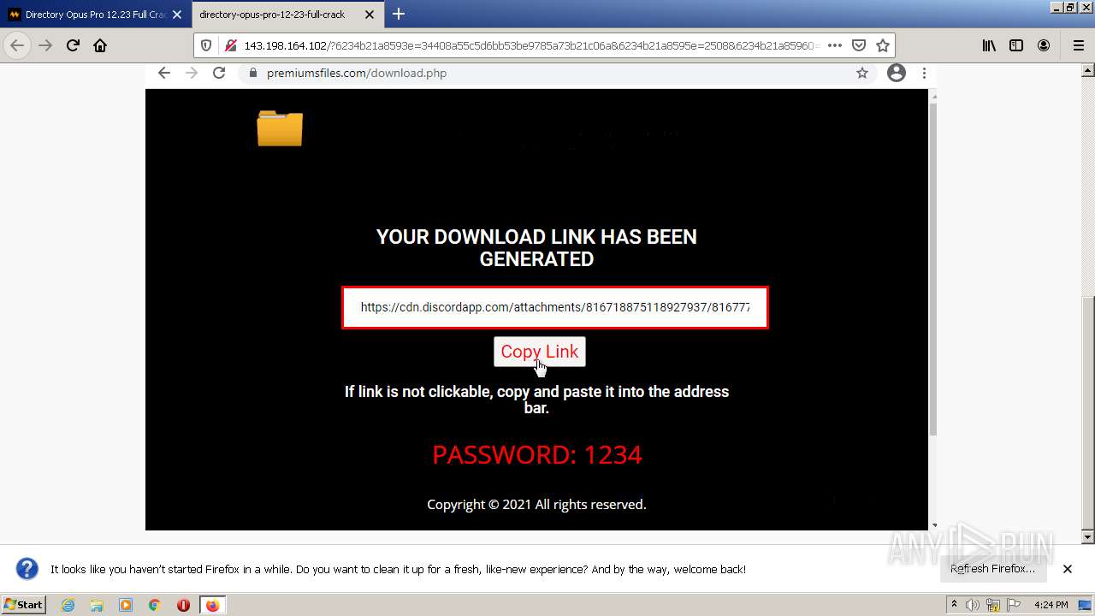
Task: Open tracking protection shield icon
Action: [x=206, y=45]
